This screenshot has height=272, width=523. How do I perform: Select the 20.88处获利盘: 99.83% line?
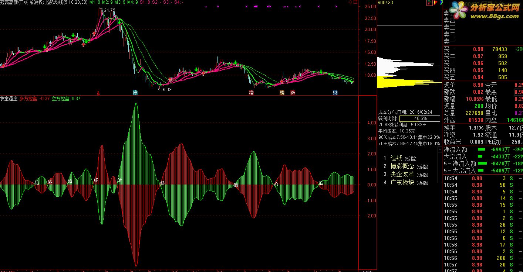point(402,125)
